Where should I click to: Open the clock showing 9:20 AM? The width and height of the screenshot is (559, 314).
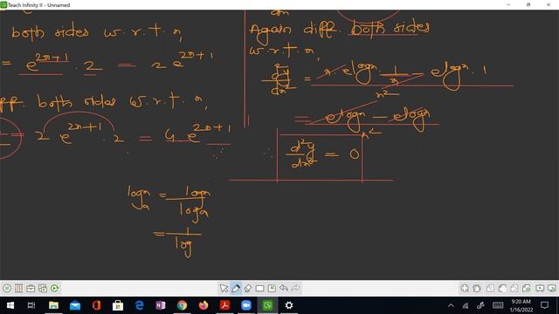pos(521,305)
